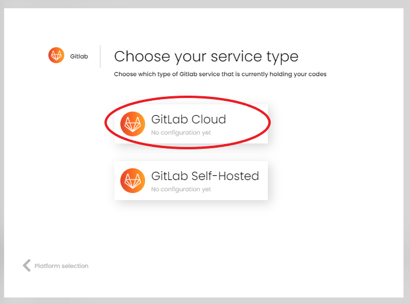Click the GitLab Self-Hosted fox icon
Viewport: 410px width, 304px height.
[132, 180]
